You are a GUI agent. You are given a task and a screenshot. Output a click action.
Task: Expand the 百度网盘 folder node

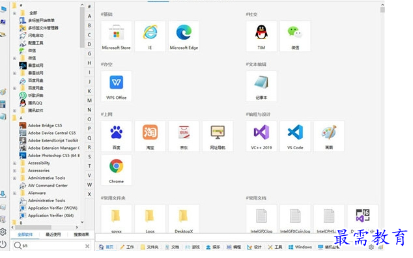click(14, 88)
